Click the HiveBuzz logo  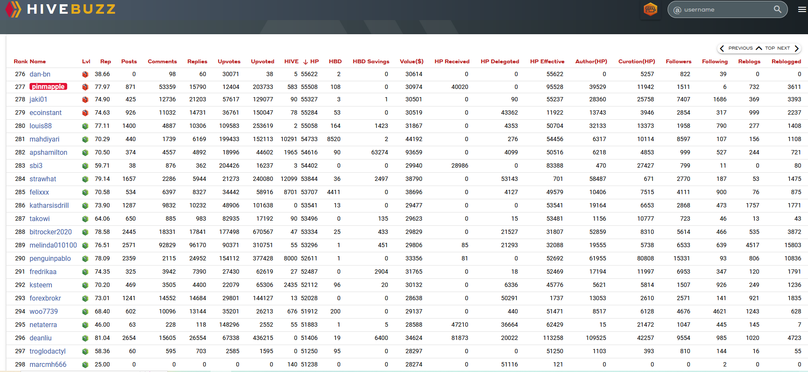[60, 9]
